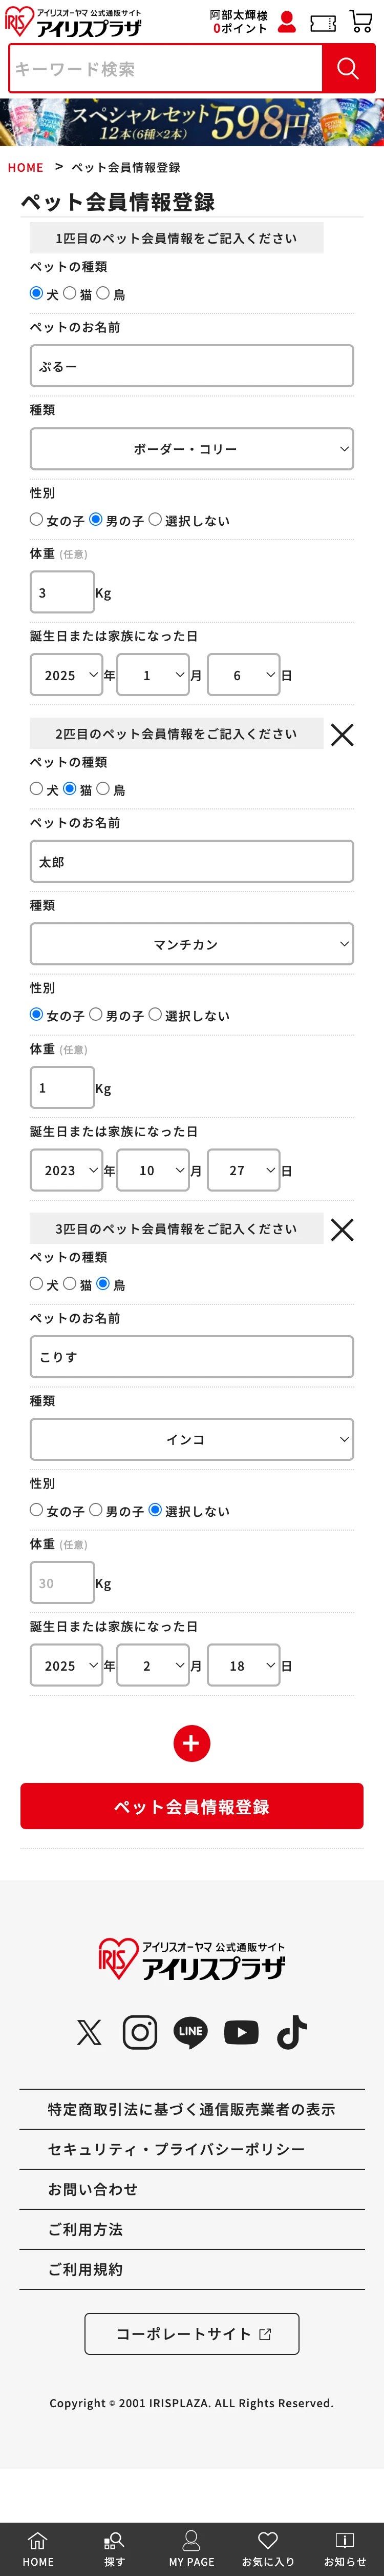Remove the 2nd pet entry with X

click(x=342, y=735)
